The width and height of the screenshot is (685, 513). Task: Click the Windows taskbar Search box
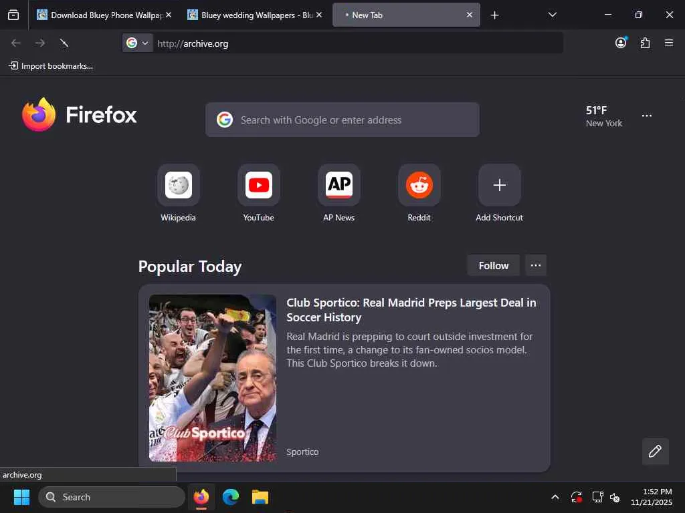click(112, 497)
